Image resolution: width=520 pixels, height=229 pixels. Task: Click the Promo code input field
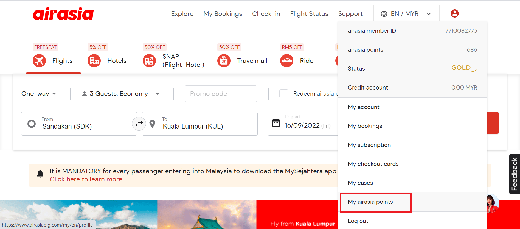point(221,94)
